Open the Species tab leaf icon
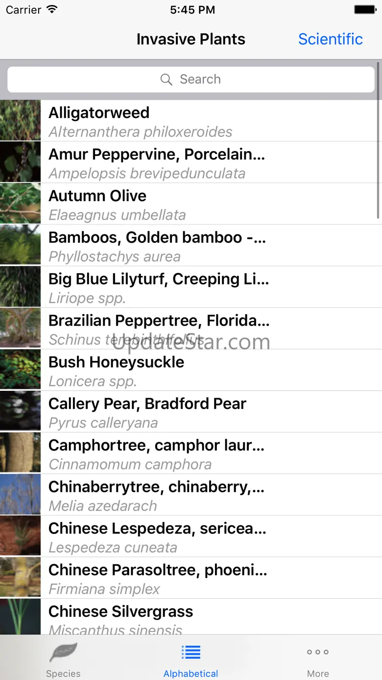The image size is (382, 680). point(63,653)
